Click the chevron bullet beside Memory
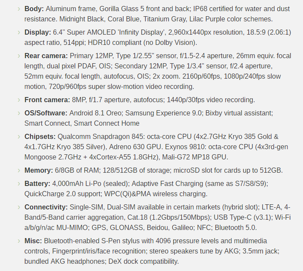The height and width of the screenshot is (271, 303). [x=19, y=171]
